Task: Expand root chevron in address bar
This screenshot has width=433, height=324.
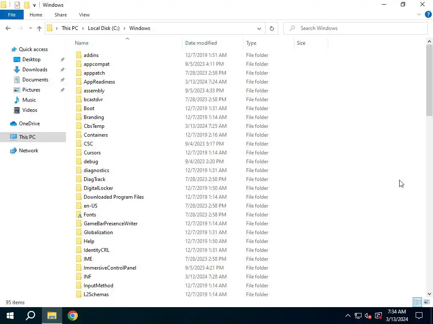Action: [x=57, y=28]
